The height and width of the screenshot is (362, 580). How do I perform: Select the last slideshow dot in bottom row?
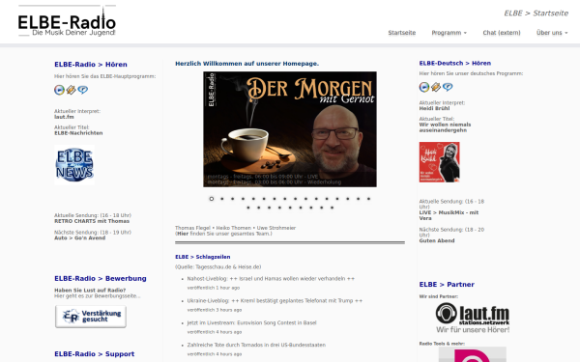333,208
